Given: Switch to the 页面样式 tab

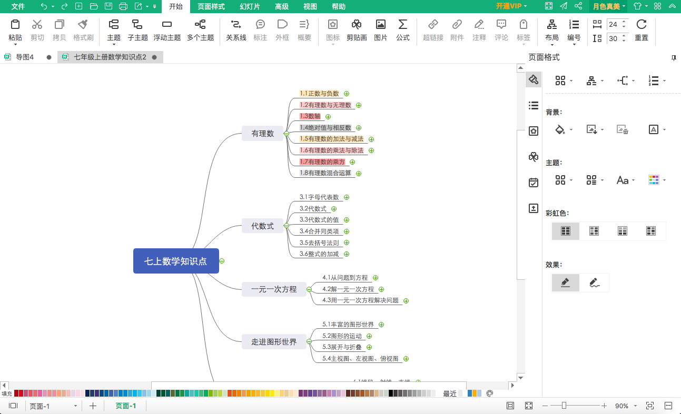Looking at the screenshot, I should pyautogui.click(x=211, y=6).
